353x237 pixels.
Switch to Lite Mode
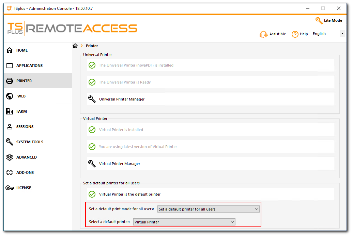[329, 20]
